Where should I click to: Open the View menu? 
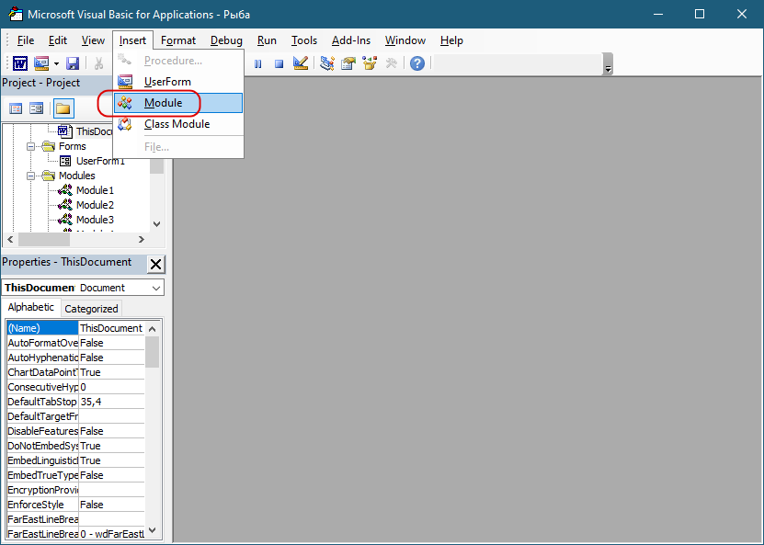[x=93, y=40]
